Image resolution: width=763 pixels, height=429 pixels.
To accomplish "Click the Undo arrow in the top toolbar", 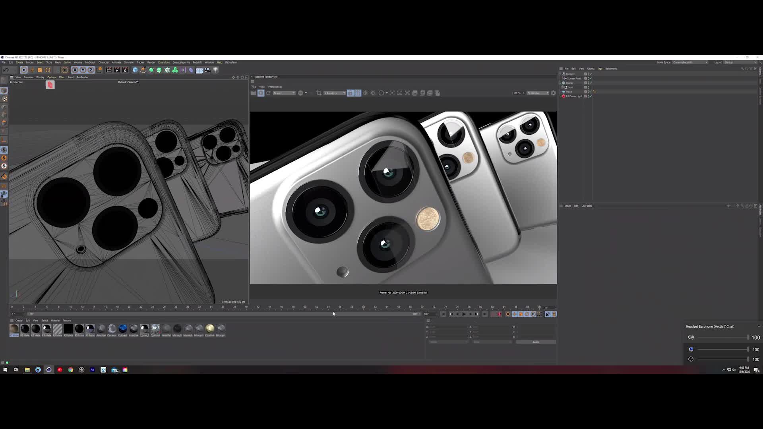I will [6, 70].
